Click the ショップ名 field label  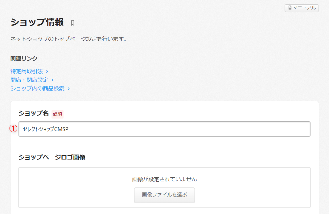[34, 113]
